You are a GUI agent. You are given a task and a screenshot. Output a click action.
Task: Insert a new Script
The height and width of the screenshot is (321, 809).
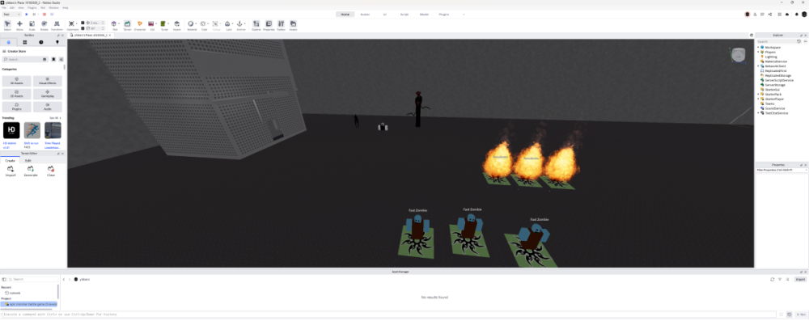click(x=164, y=26)
